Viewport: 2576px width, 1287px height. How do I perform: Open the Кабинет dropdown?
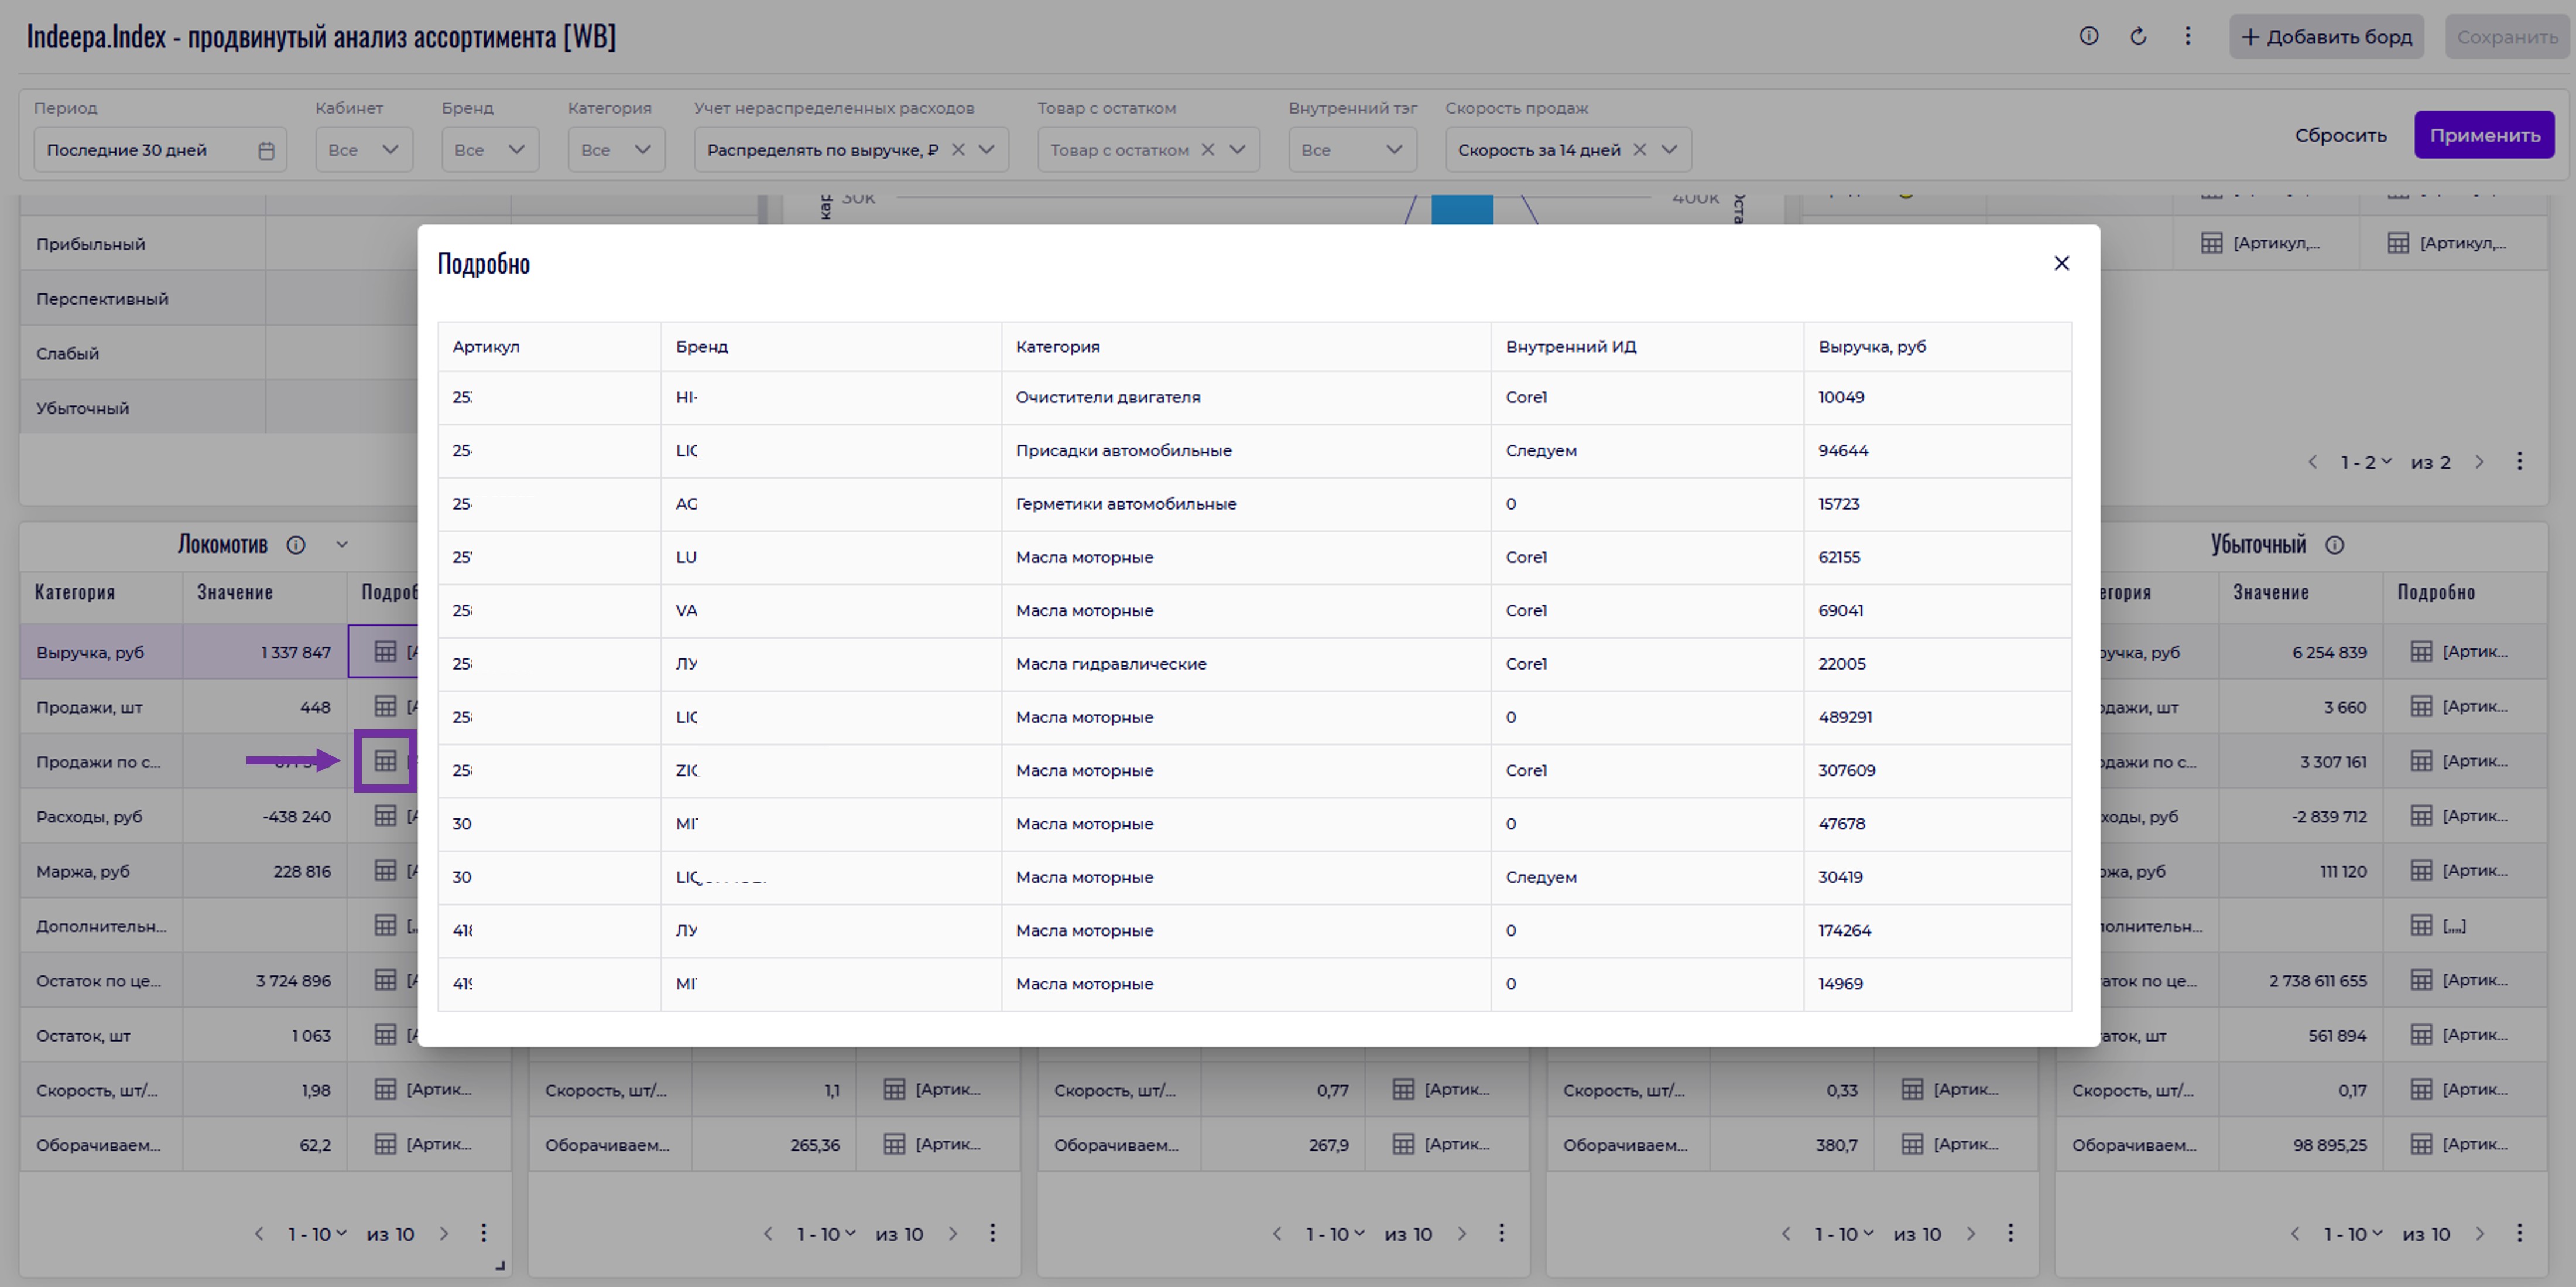(x=364, y=150)
